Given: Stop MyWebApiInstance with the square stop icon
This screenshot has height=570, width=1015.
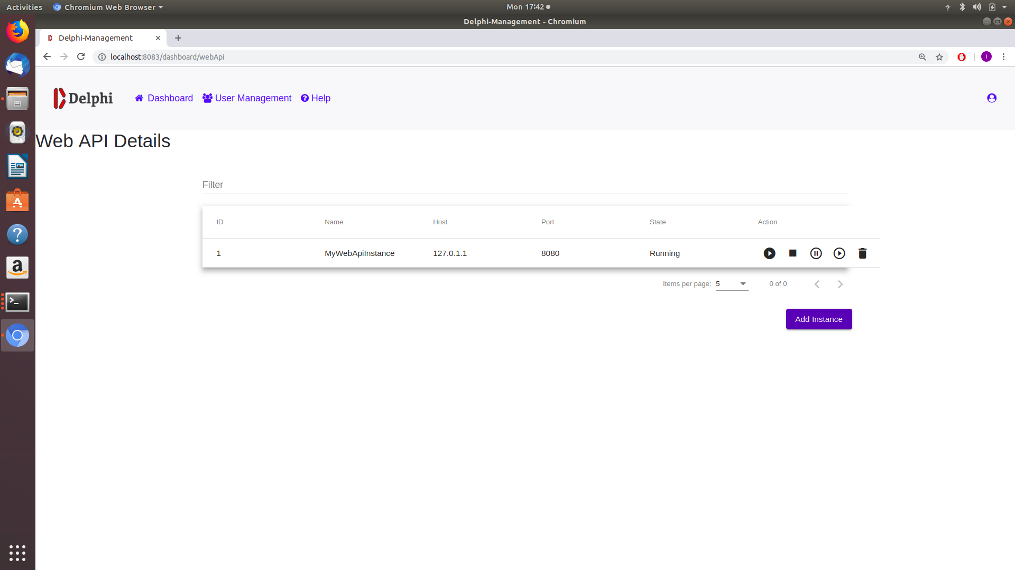Looking at the screenshot, I should point(792,253).
